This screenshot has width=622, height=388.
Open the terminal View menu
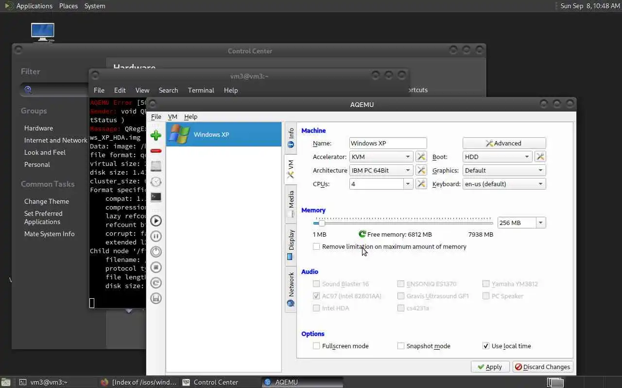142,90
